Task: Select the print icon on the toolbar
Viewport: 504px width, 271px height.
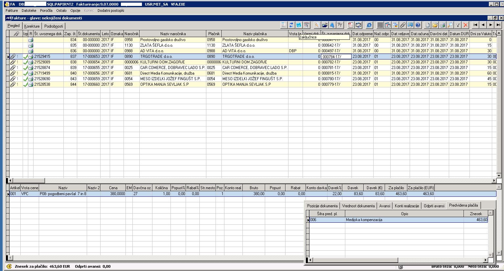Action: click(x=443, y=25)
